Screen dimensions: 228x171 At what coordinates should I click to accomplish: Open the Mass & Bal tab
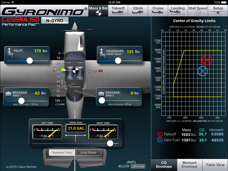[98, 11]
